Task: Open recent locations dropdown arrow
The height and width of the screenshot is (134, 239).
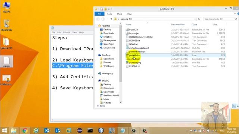Action: coord(107,19)
